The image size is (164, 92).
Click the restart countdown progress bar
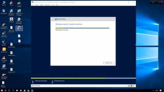click(x=82, y=28)
